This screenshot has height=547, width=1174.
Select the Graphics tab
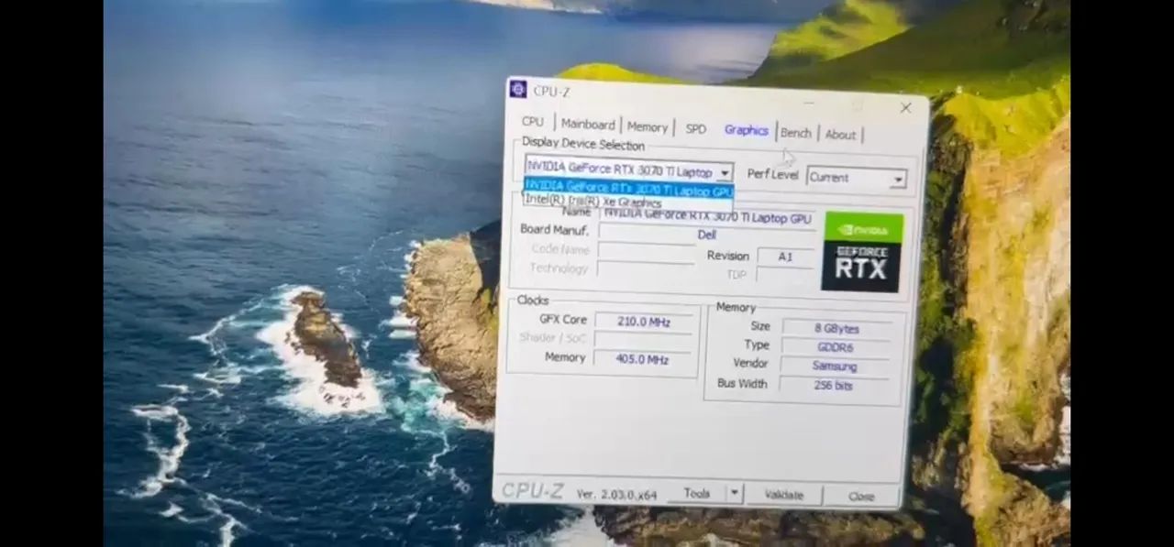point(746,130)
